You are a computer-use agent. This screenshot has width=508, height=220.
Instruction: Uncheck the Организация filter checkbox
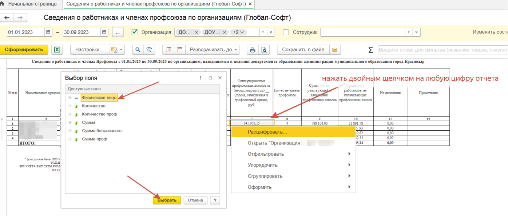pyautogui.click(x=135, y=32)
